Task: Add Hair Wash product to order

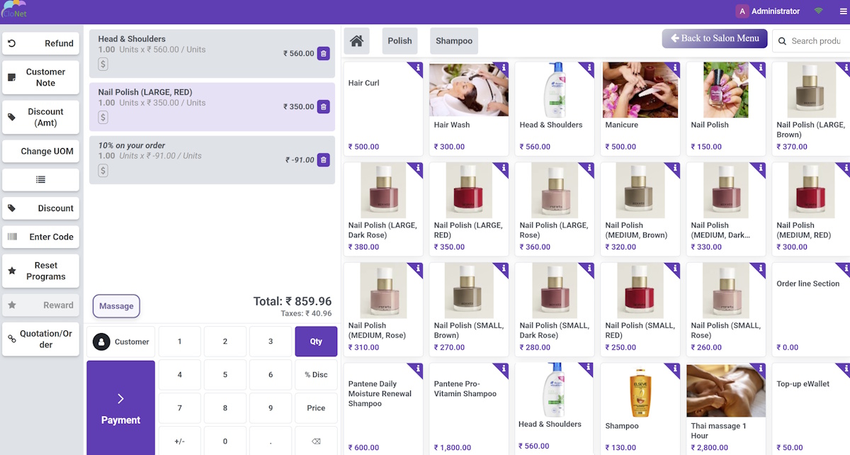Action: [469, 109]
